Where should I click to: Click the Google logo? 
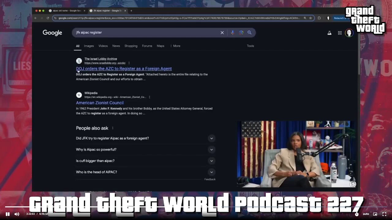(52, 33)
